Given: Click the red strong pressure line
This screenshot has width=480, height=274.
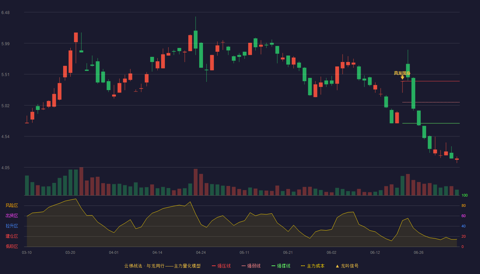Looking at the screenshot, I should pos(431,81).
